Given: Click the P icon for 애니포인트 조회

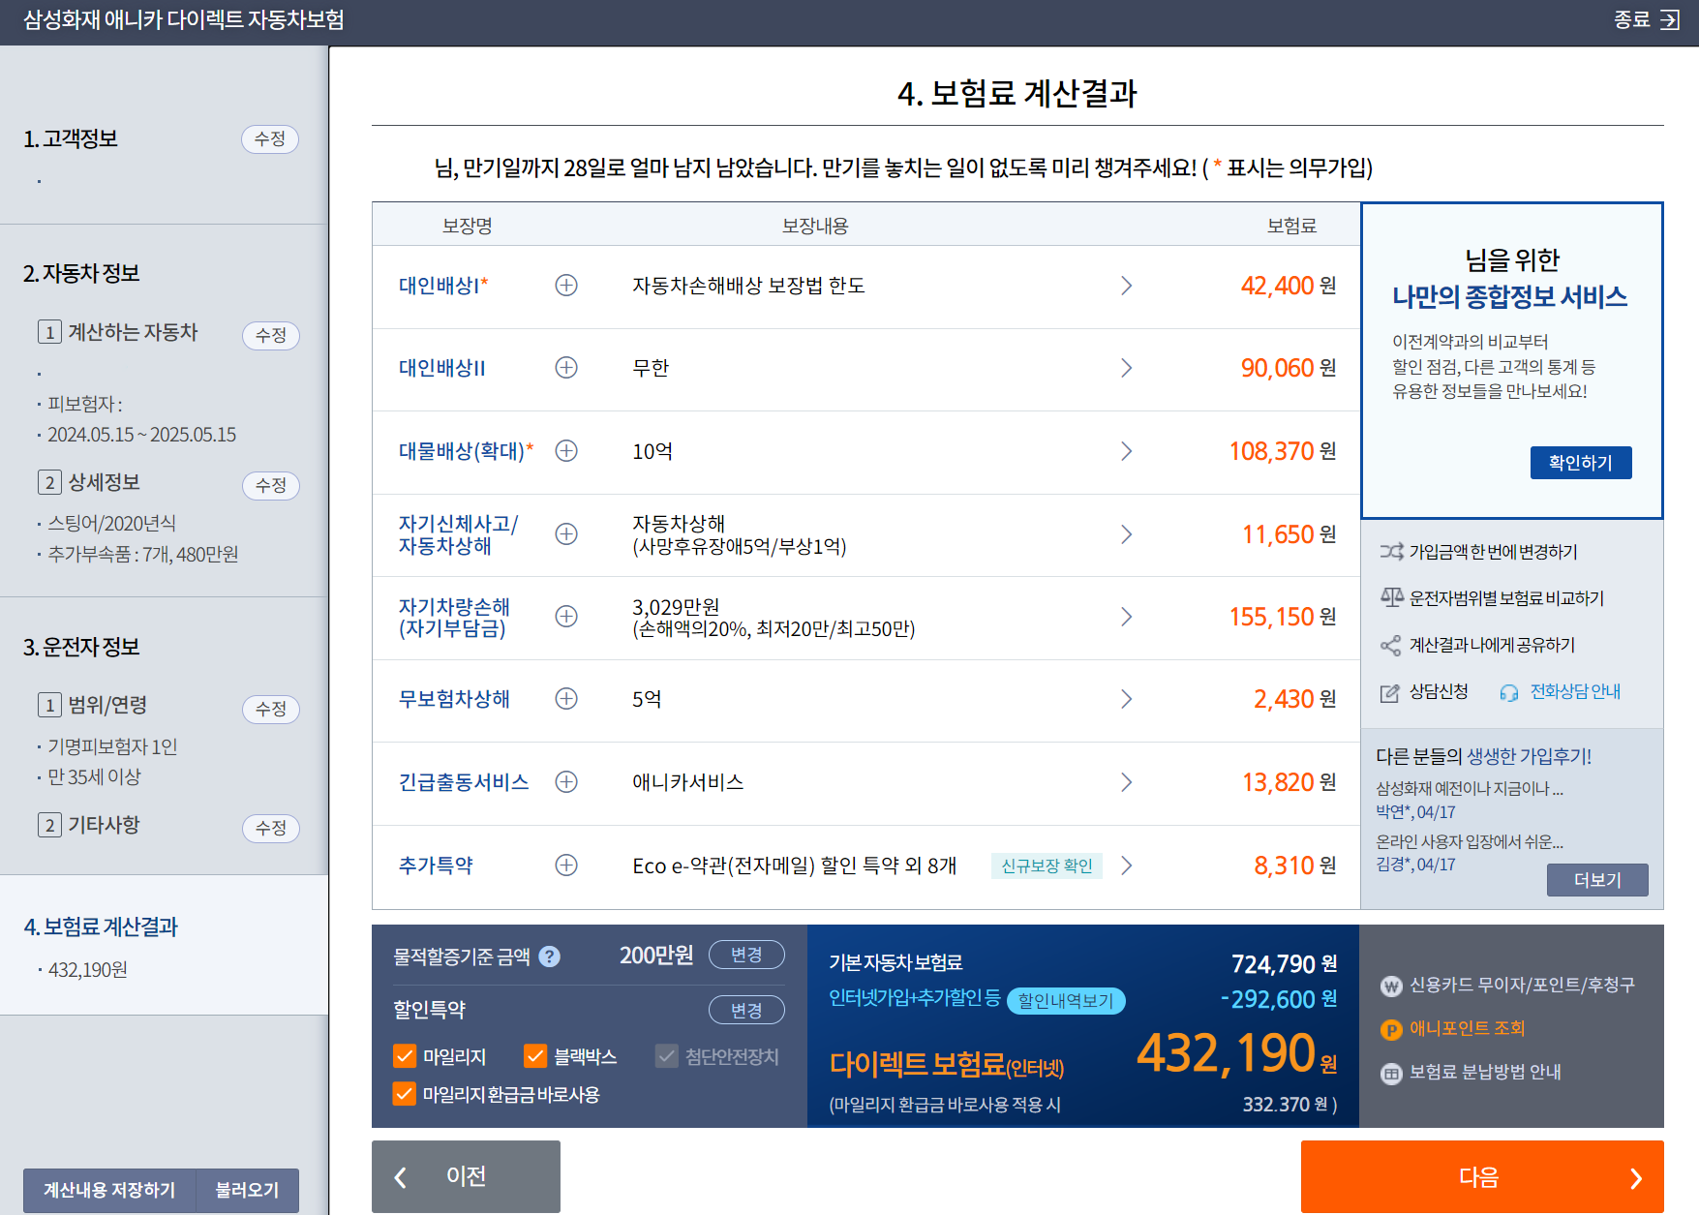Looking at the screenshot, I should pos(1391,1030).
